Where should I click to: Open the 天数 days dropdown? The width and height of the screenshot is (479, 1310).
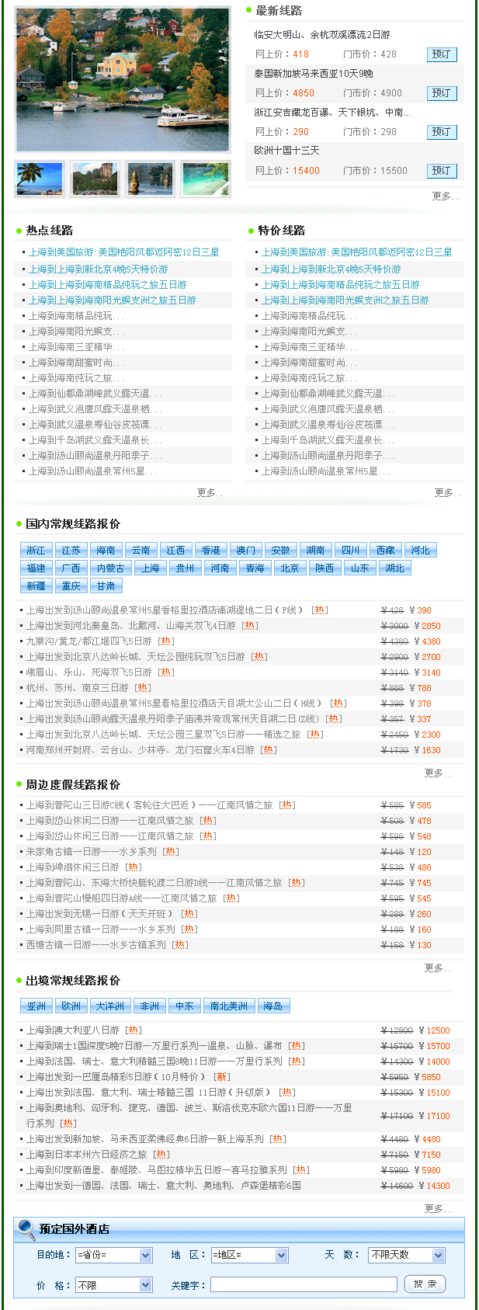407,1255
